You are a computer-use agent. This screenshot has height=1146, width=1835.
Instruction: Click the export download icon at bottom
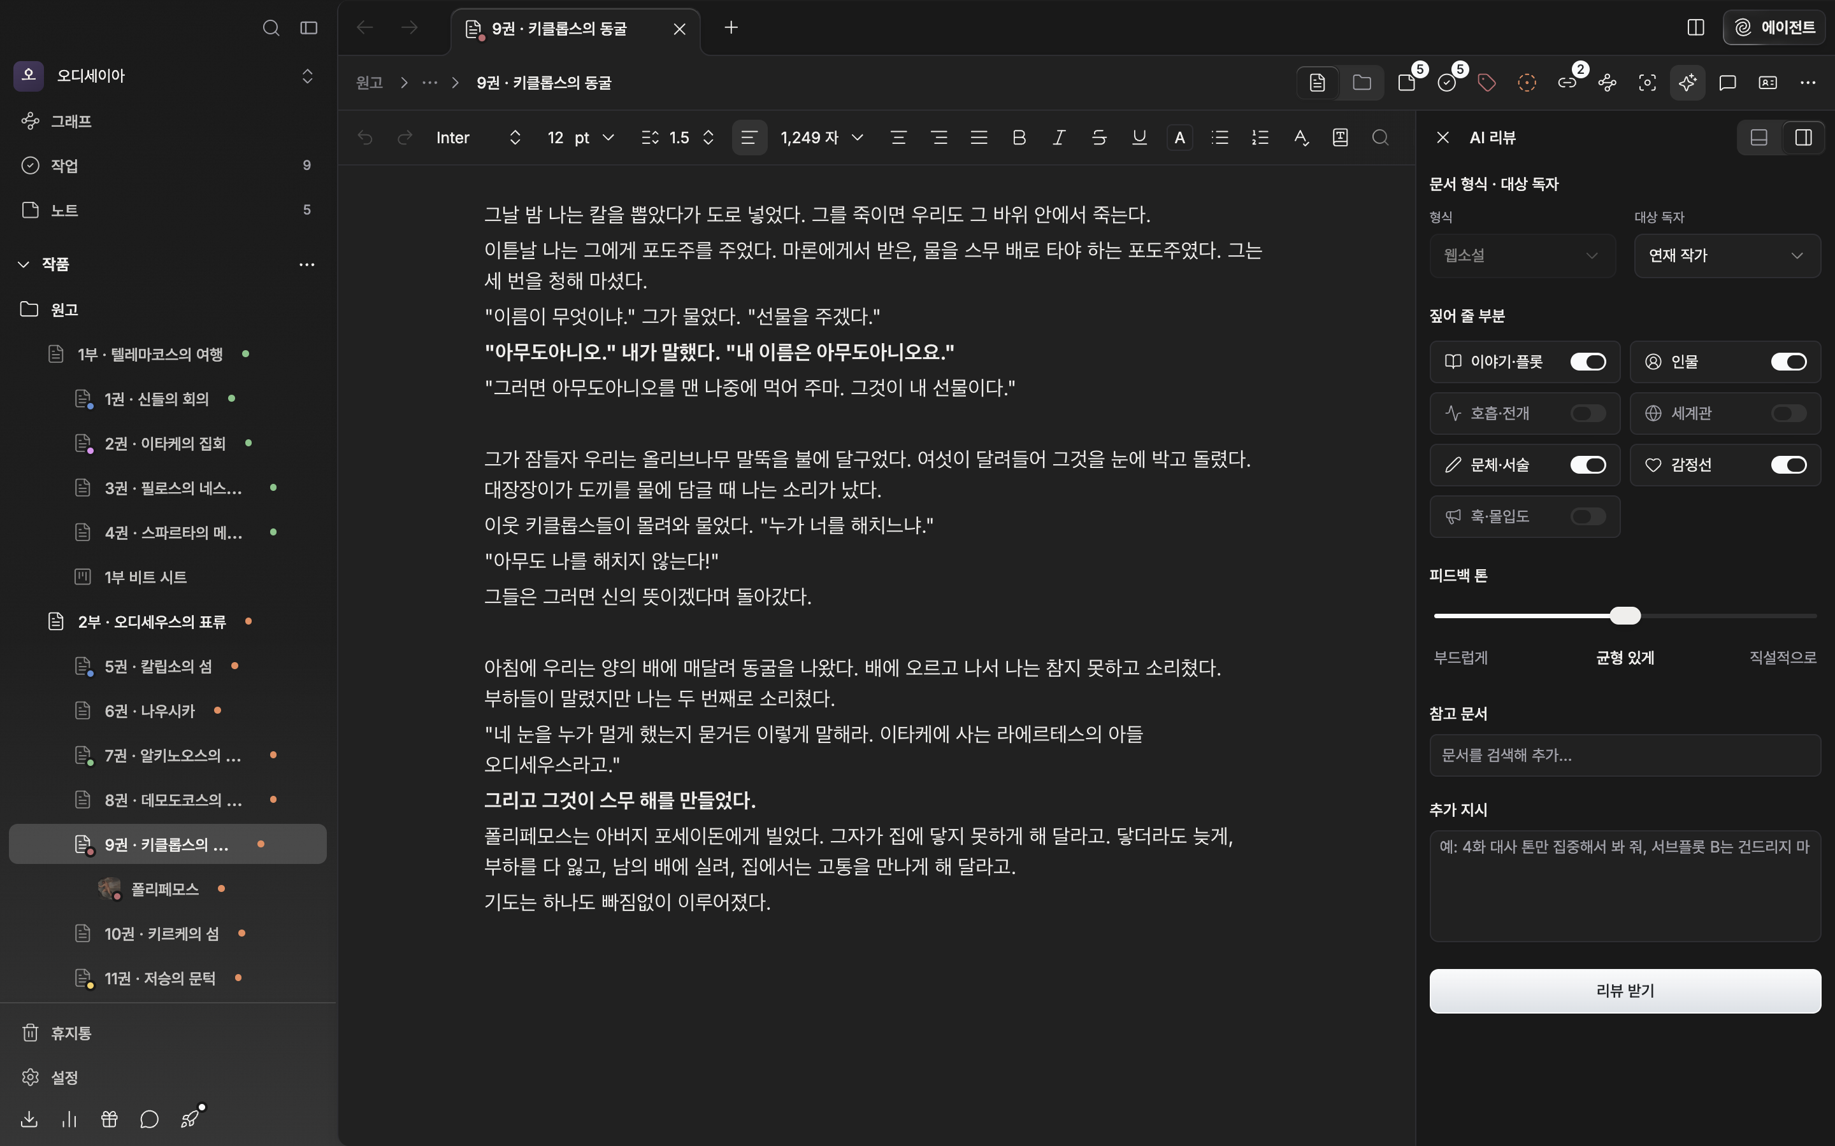[x=29, y=1119]
